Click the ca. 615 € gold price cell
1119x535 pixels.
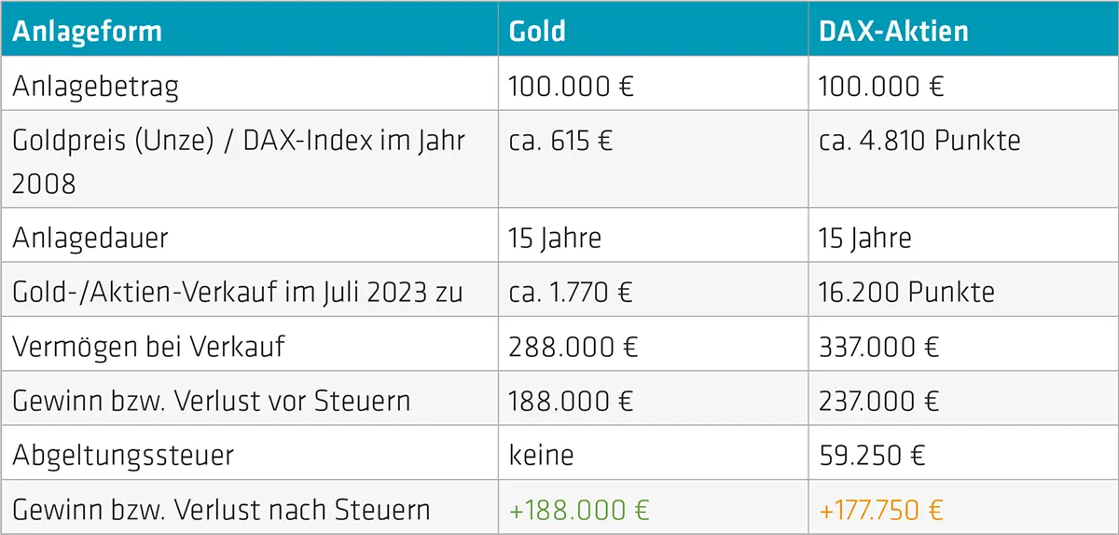560,141
